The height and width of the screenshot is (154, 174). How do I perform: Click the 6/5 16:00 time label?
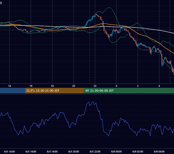coord(31,151)
